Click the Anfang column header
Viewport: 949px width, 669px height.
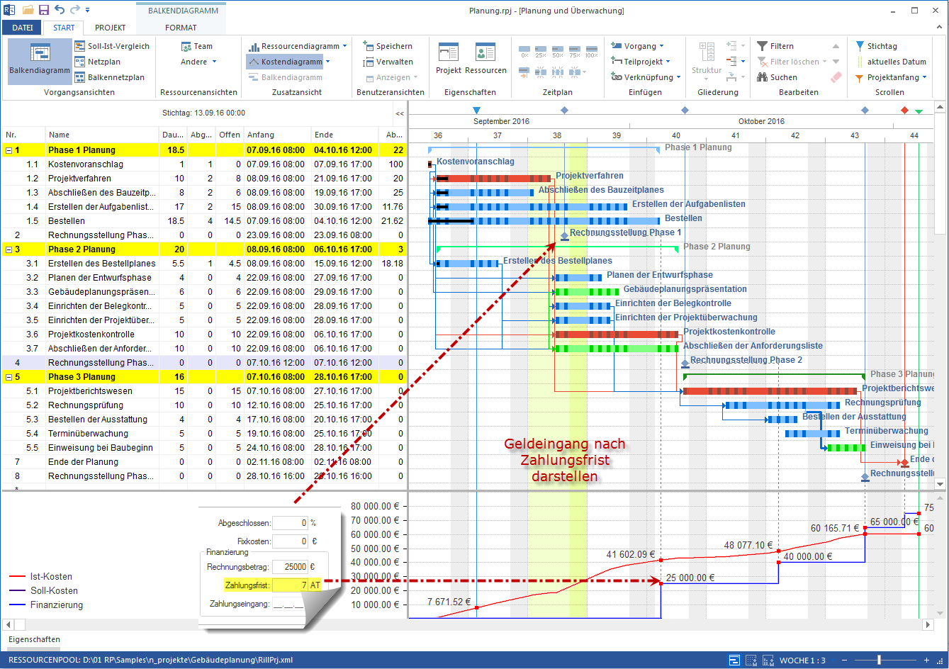click(x=277, y=135)
